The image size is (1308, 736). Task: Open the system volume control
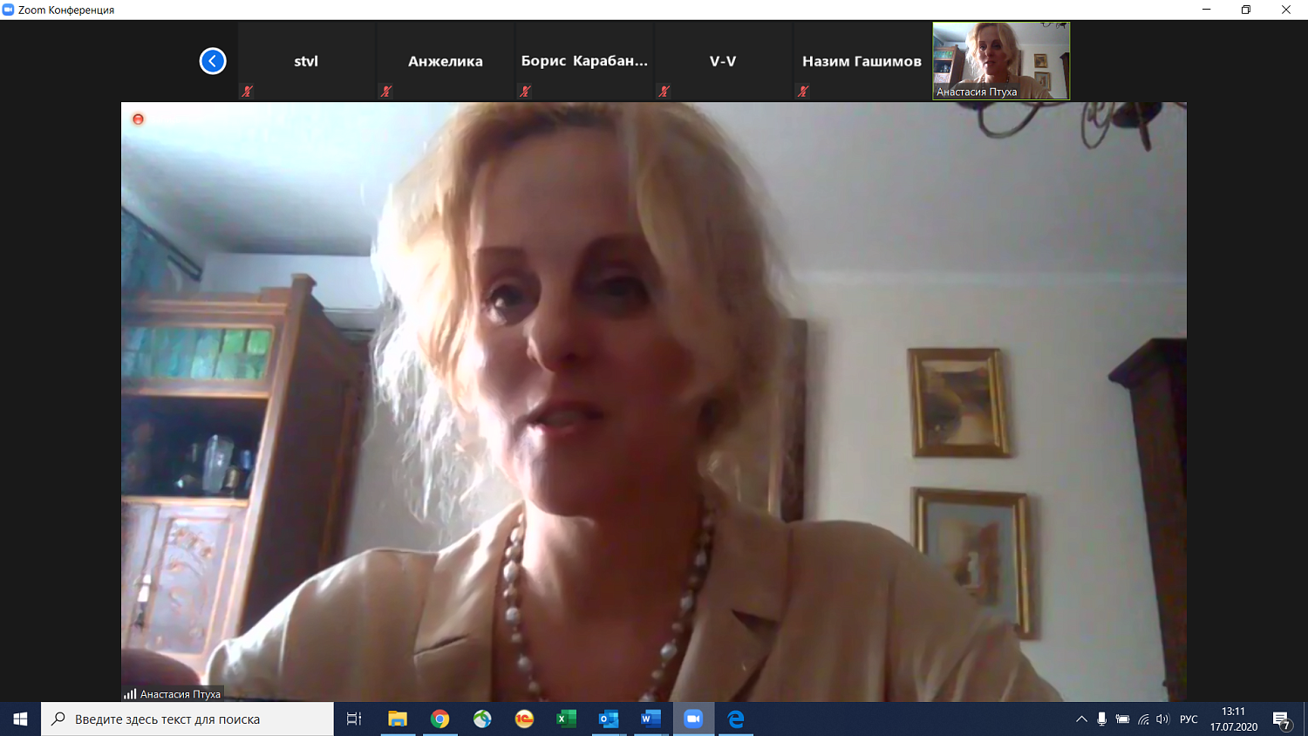point(1162,719)
